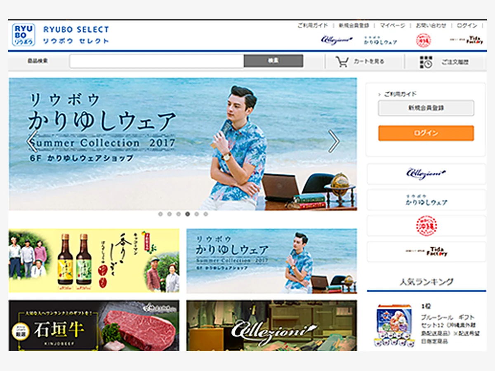495x371 pixels.
Task: Open sidebar Allezioni brand banner
Action: pyautogui.click(x=426, y=174)
